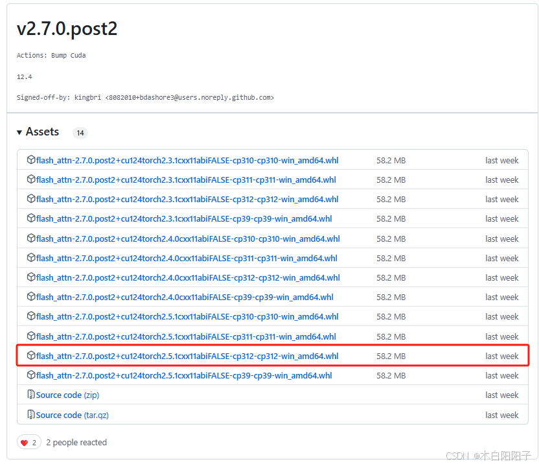This screenshot has width=539, height=466.
Task: Click package icon for torch2.5.1 cp311 wheel
Action: click(31, 336)
